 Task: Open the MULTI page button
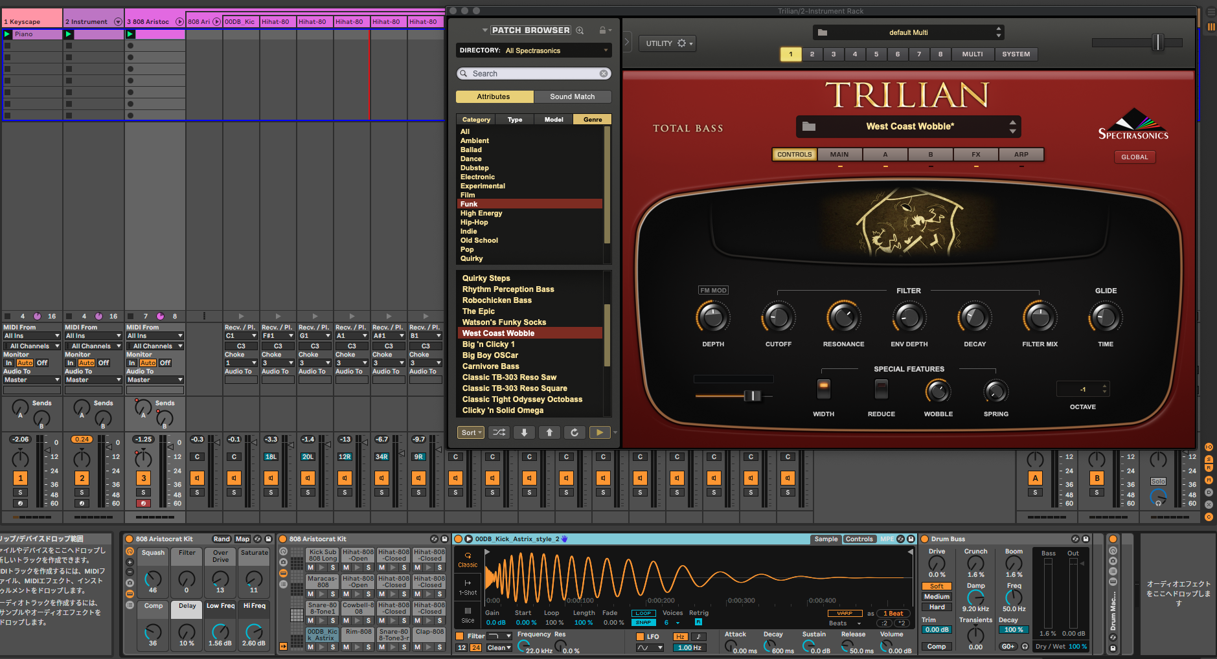pos(972,54)
